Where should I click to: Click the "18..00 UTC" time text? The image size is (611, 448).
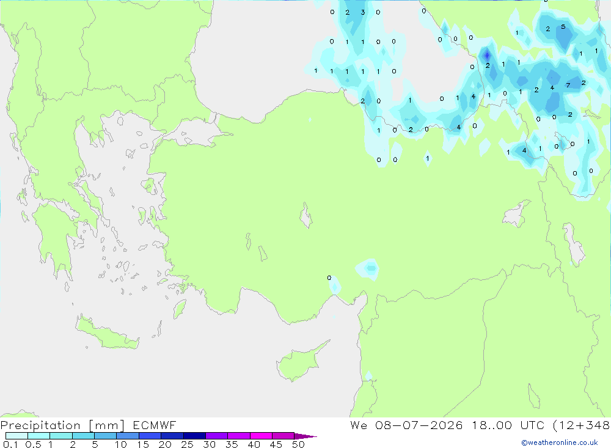pos(508,425)
